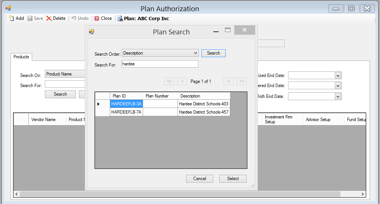Image resolution: width=380 pixels, height=204 pixels.
Task: Open the Roth End Date dropdown
Action: pyautogui.click(x=338, y=96)
